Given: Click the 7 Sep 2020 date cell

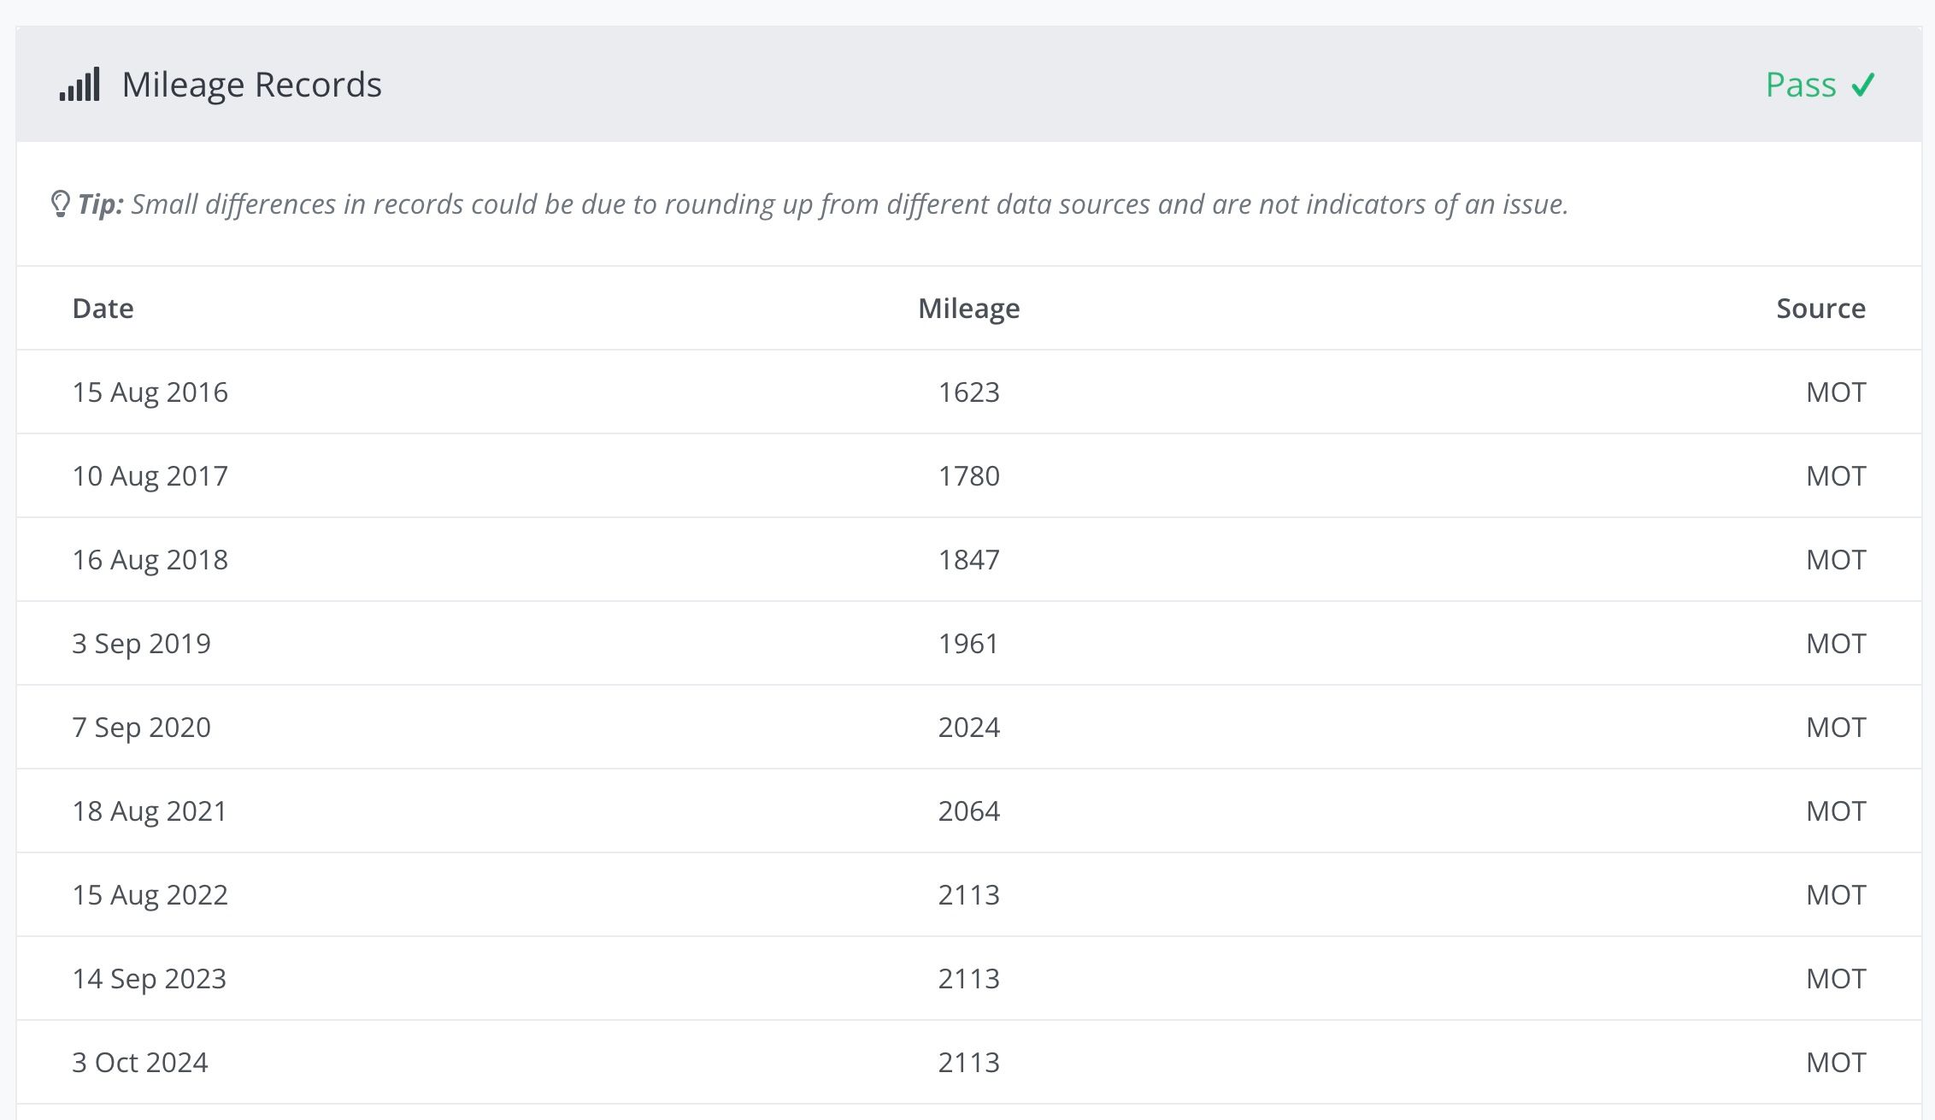Looking at the screenshot, I should tap(141, 727).
